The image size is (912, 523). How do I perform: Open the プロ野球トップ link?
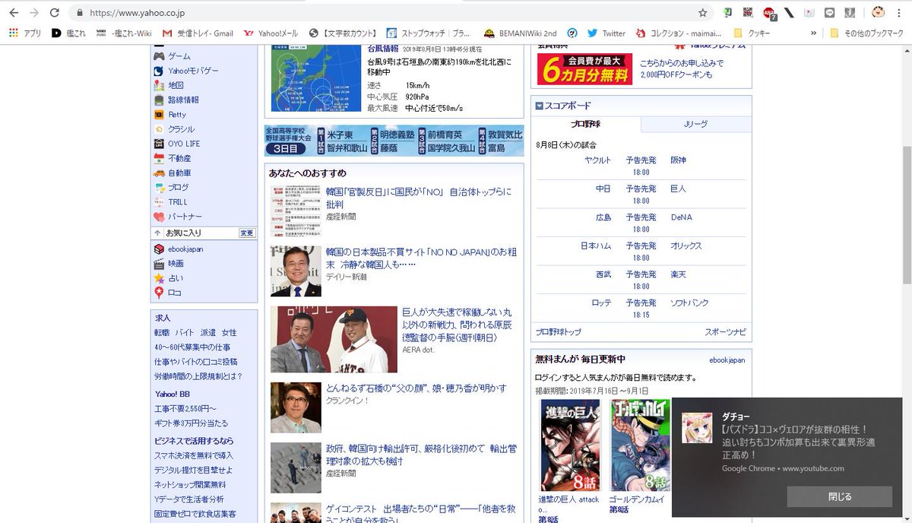pyautogui.click(x=559, y=332)
